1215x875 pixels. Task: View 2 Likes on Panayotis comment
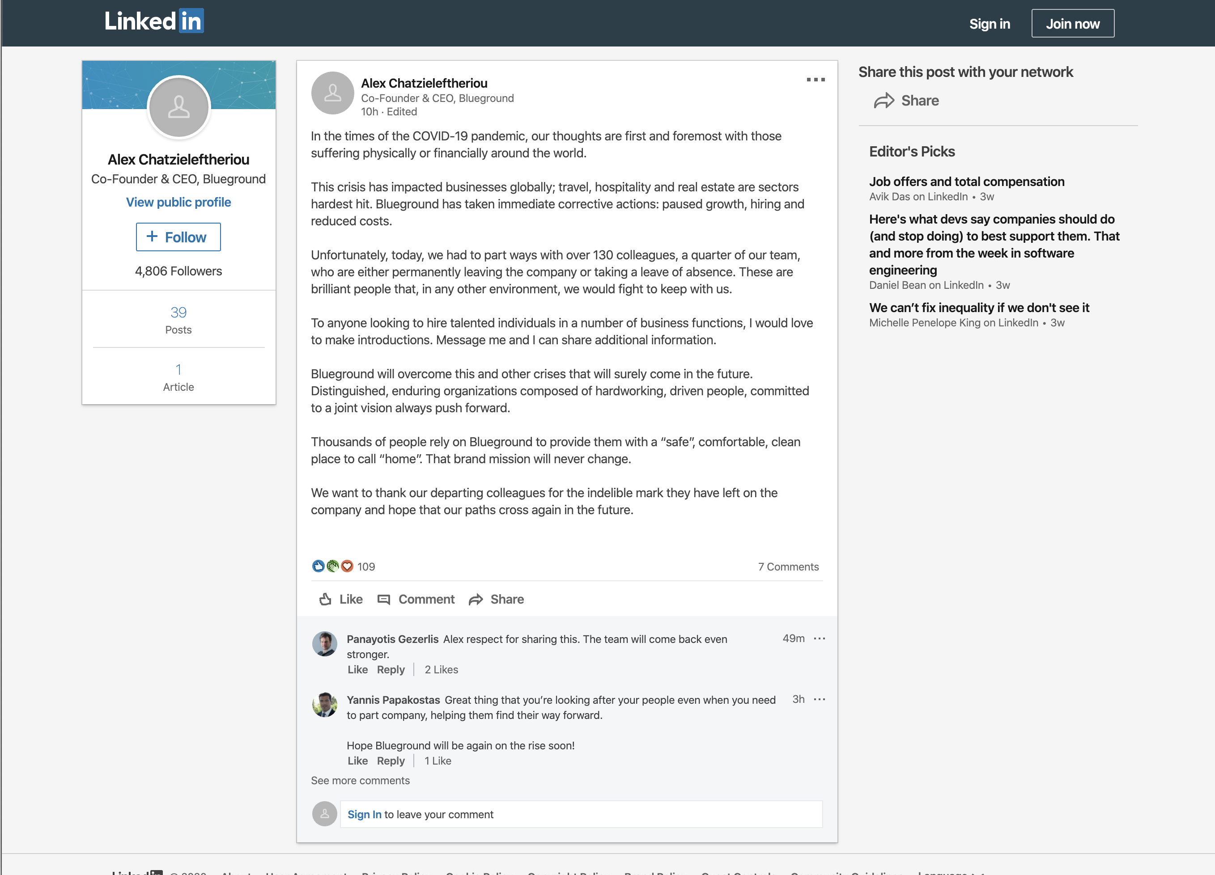pyautogui.click(x=441, y=669)
